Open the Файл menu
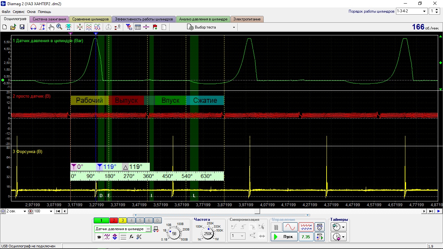The image size is (443, 249). pyautogui.click(x=6, y=12)
